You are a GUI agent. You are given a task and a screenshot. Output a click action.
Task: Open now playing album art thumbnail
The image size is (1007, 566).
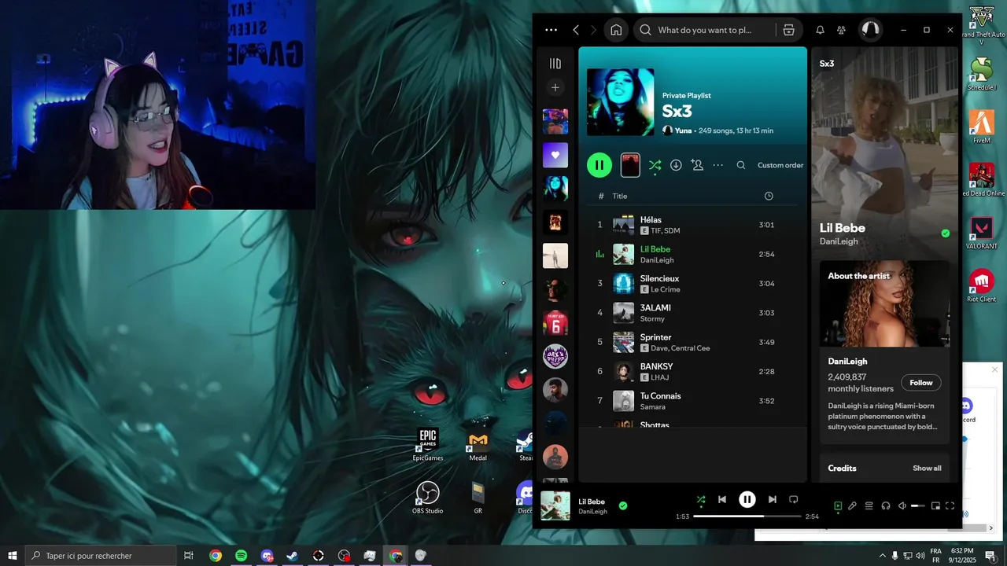pyautogui.click(x=555, y=505)
